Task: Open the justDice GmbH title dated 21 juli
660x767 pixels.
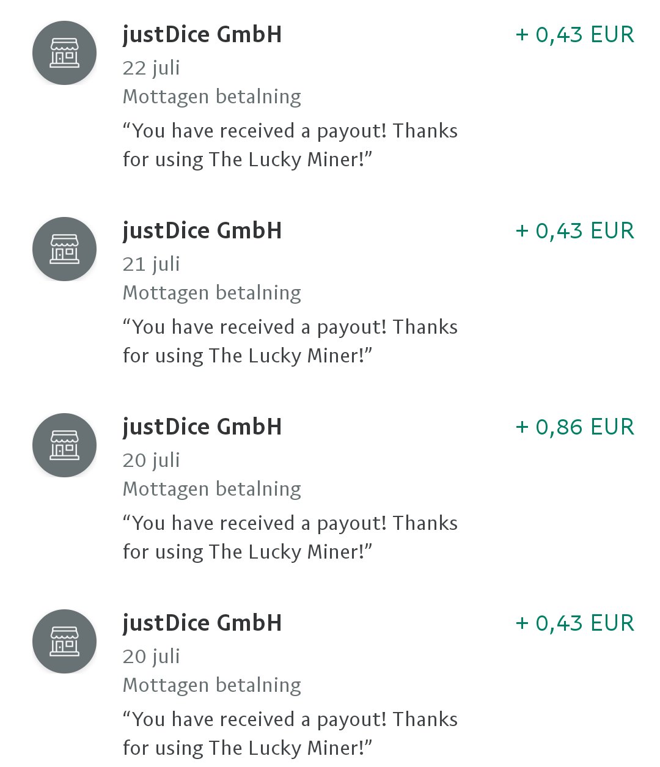Action: [202, 231]
